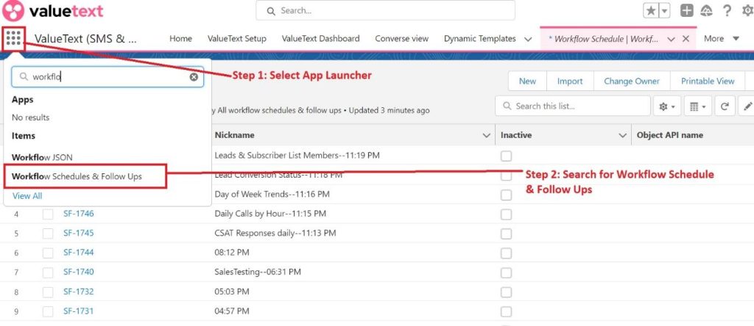Viewport: 754px width, 326px height.
Task: Open the global actions plus icon
Action: 686,10
